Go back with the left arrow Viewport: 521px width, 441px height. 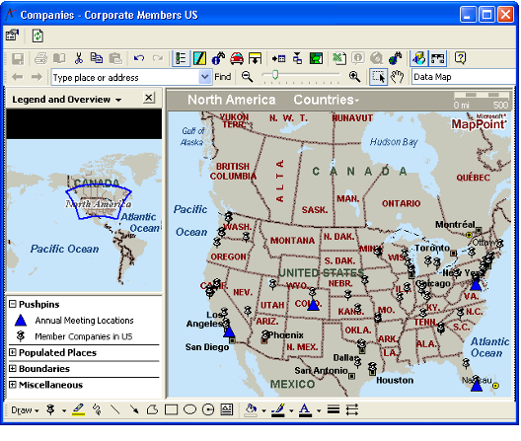click(x=18, y=77)
